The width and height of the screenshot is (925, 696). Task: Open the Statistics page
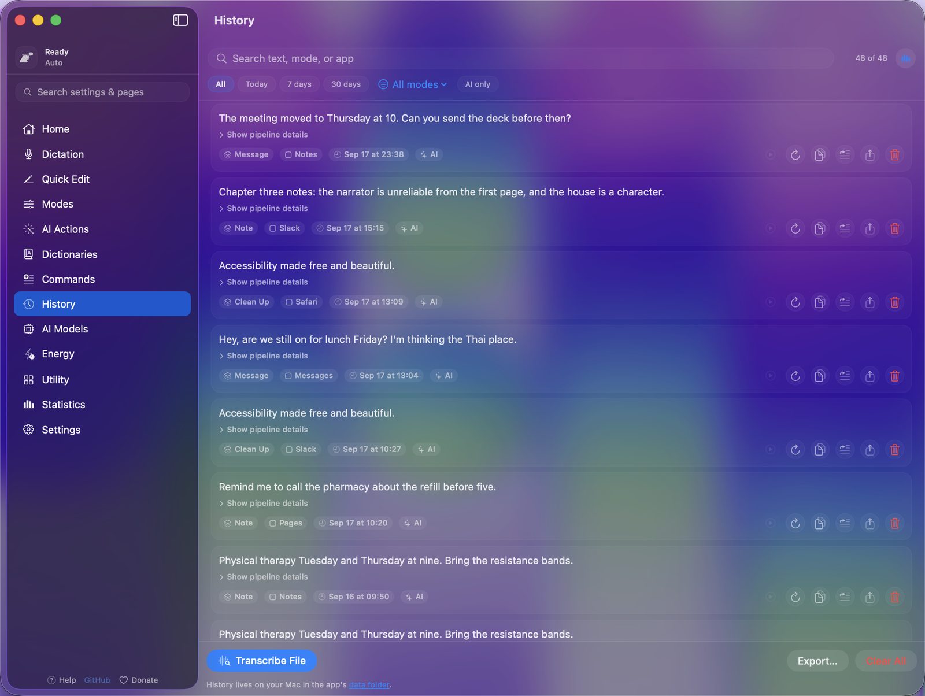click(x=102, y=405)
